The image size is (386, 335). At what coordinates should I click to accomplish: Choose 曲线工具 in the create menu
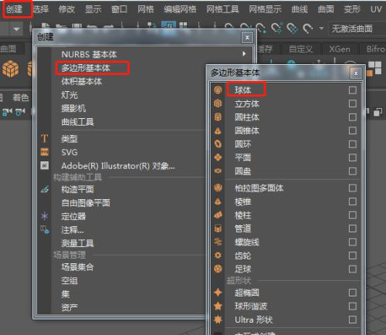(x=77, y=122)
